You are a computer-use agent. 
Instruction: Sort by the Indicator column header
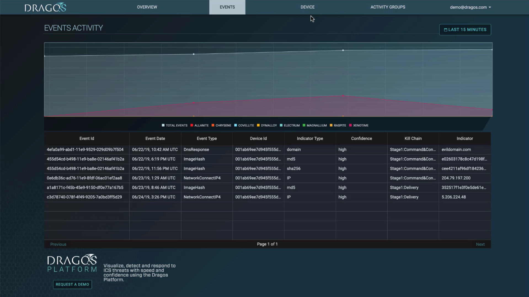[x=465, y=139]
